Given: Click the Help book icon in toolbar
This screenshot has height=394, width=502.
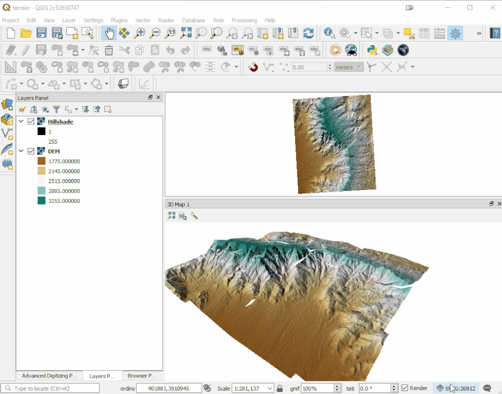Looking at the screenshot, I should tap(495, 33).
